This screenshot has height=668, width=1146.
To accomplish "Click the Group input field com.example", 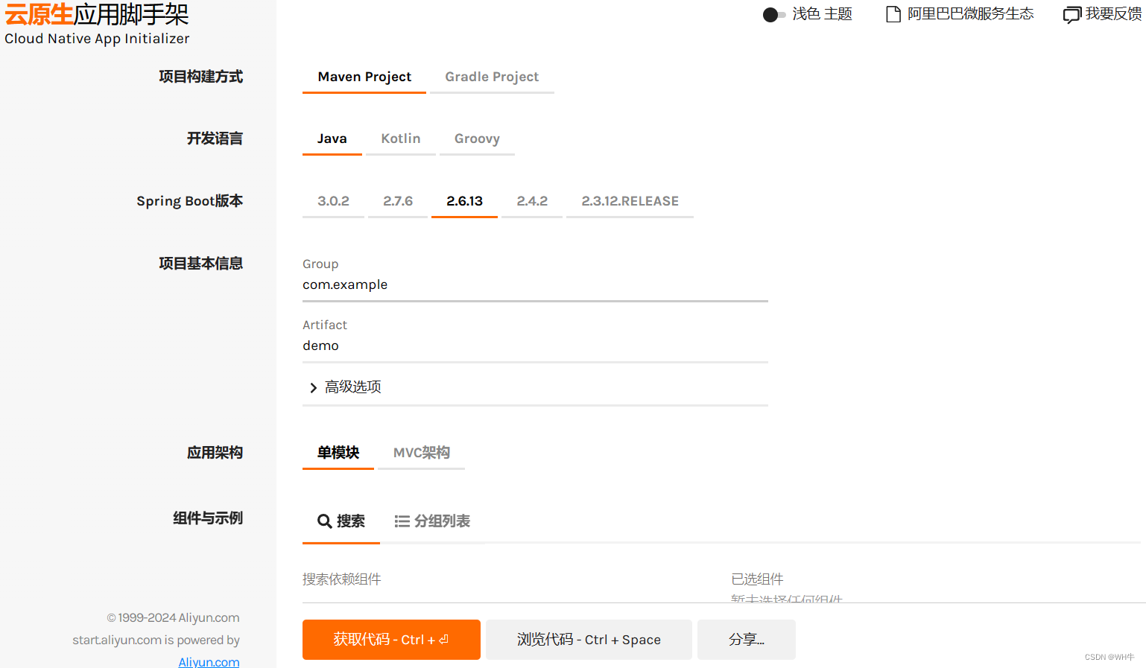I will [x=535, y=285].
